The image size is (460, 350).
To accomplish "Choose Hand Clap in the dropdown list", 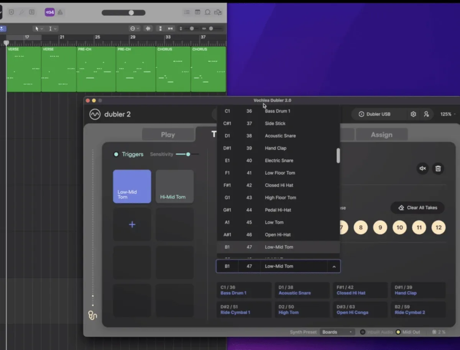I will (278, 148).
